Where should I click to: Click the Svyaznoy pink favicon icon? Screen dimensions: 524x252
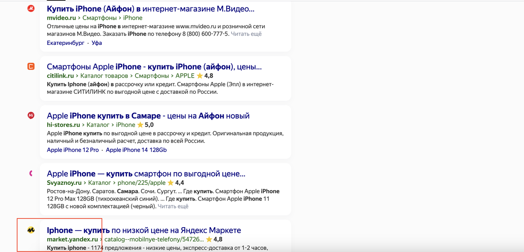coord(31,174)
